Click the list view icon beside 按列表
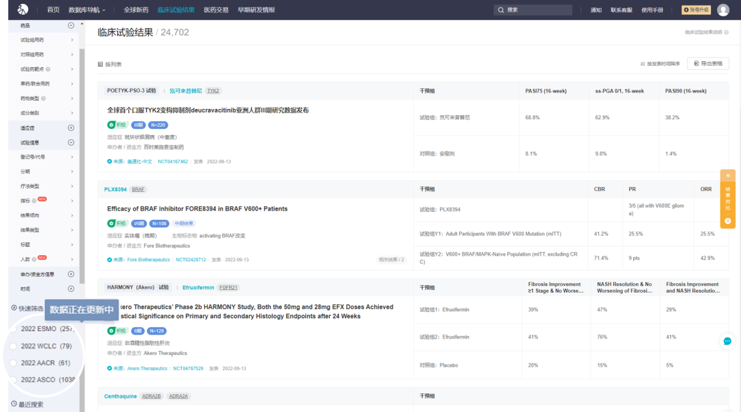Screen dimensions: 741x412 [100, 64]
